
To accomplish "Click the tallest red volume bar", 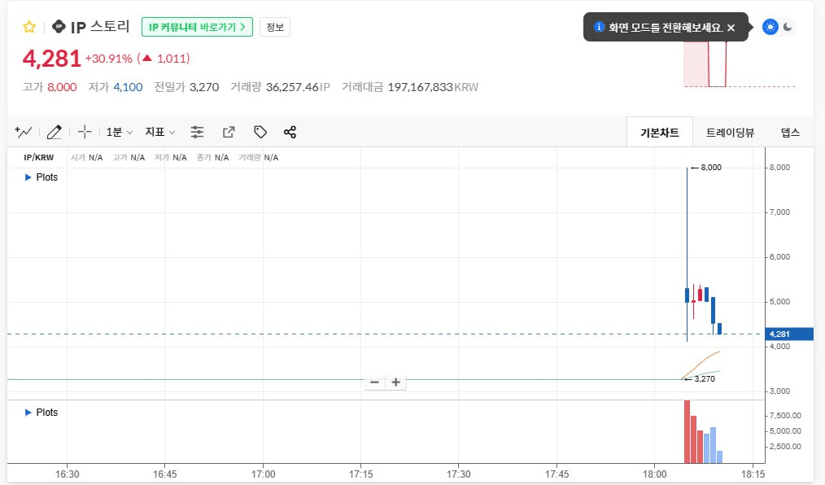I will tap(687, 431).
